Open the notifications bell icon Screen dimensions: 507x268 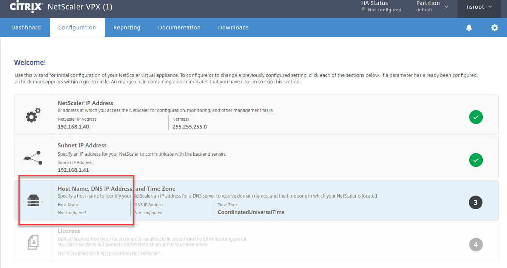(x=469, y=28)
